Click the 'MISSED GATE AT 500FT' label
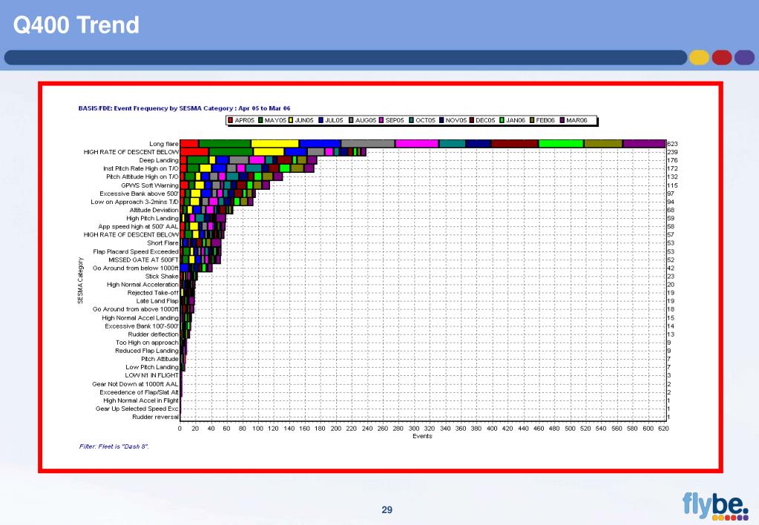 143,260
